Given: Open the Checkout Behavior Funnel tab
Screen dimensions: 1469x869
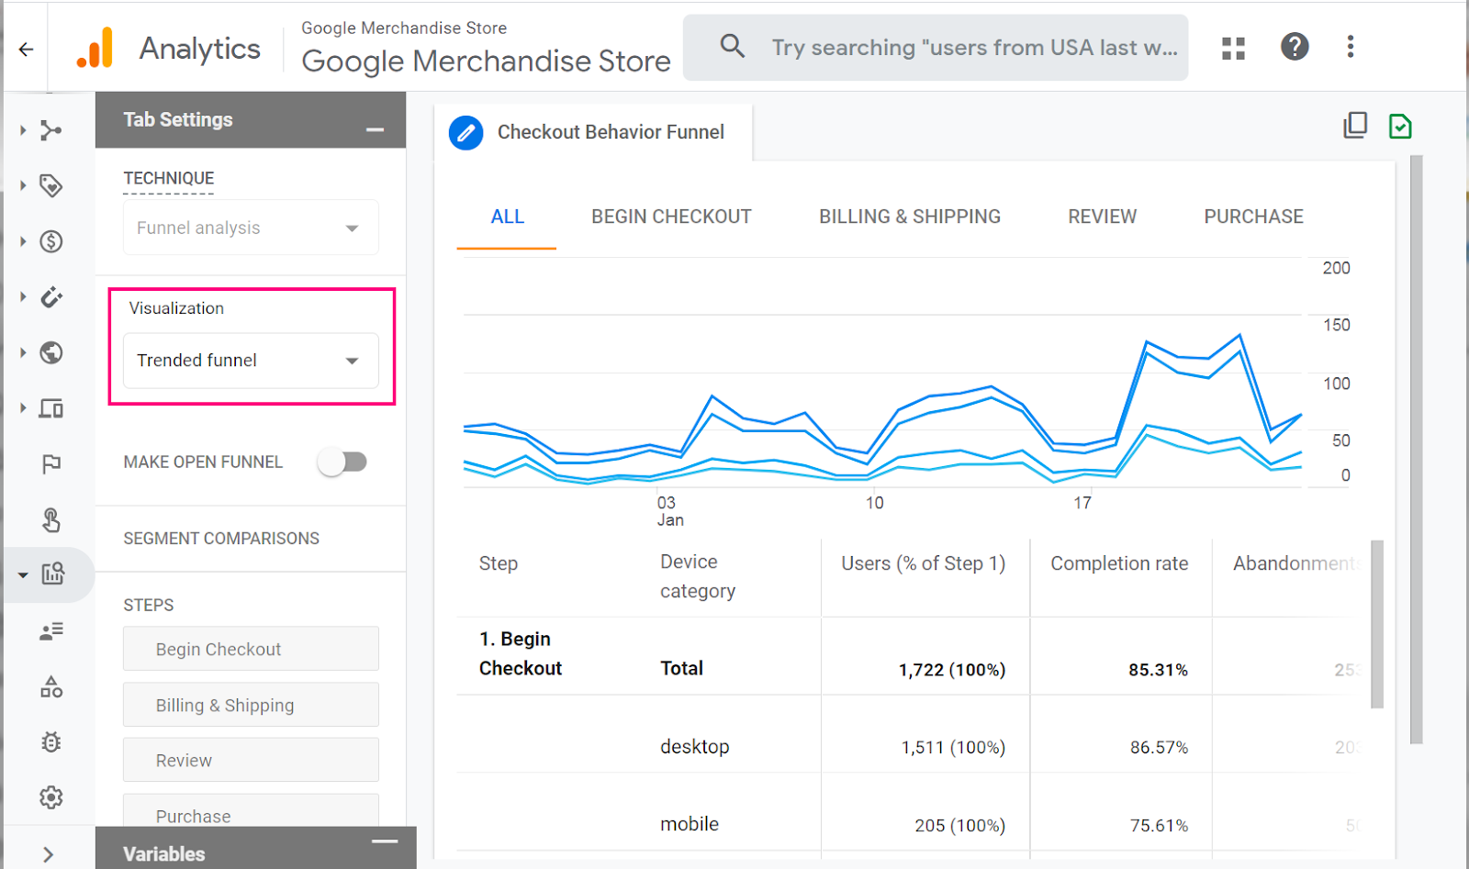Looking at the screenshot, I should (x=593, y=133).
